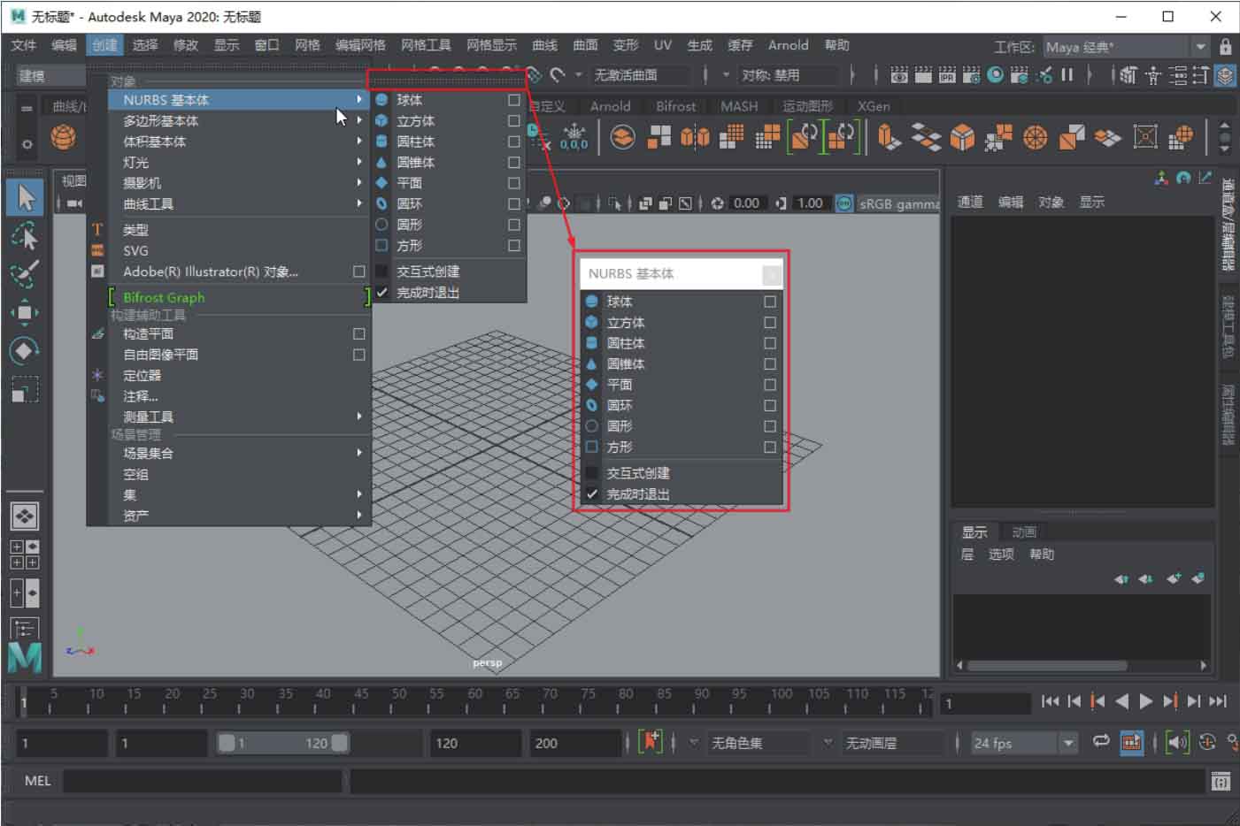Image resolution: width=1240 pixels, height=826 pixels.
Task: Open option box for 球体 in torn-off panel
Action: pos(770,302)
